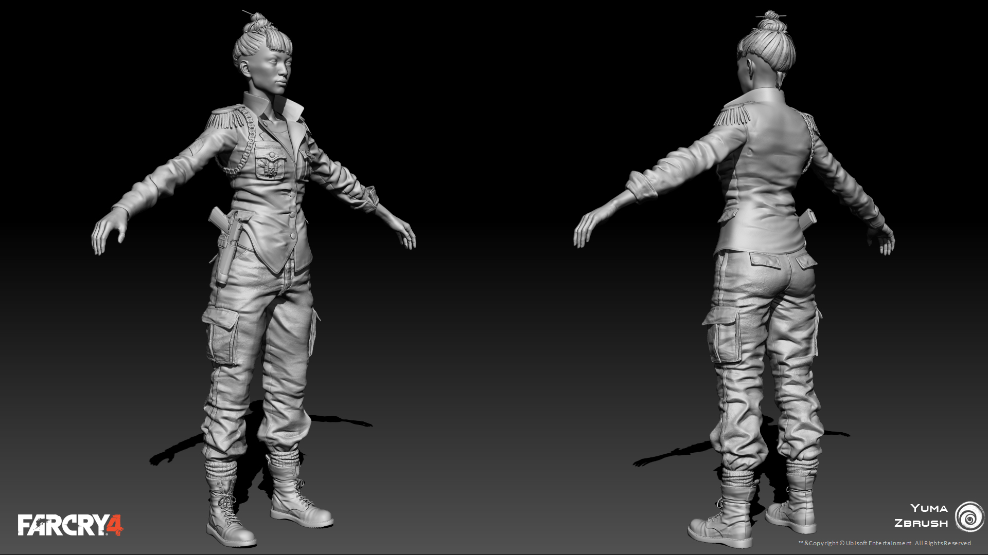
Task: Click the Far Cry 4 logo
Action: click(70, 525)
